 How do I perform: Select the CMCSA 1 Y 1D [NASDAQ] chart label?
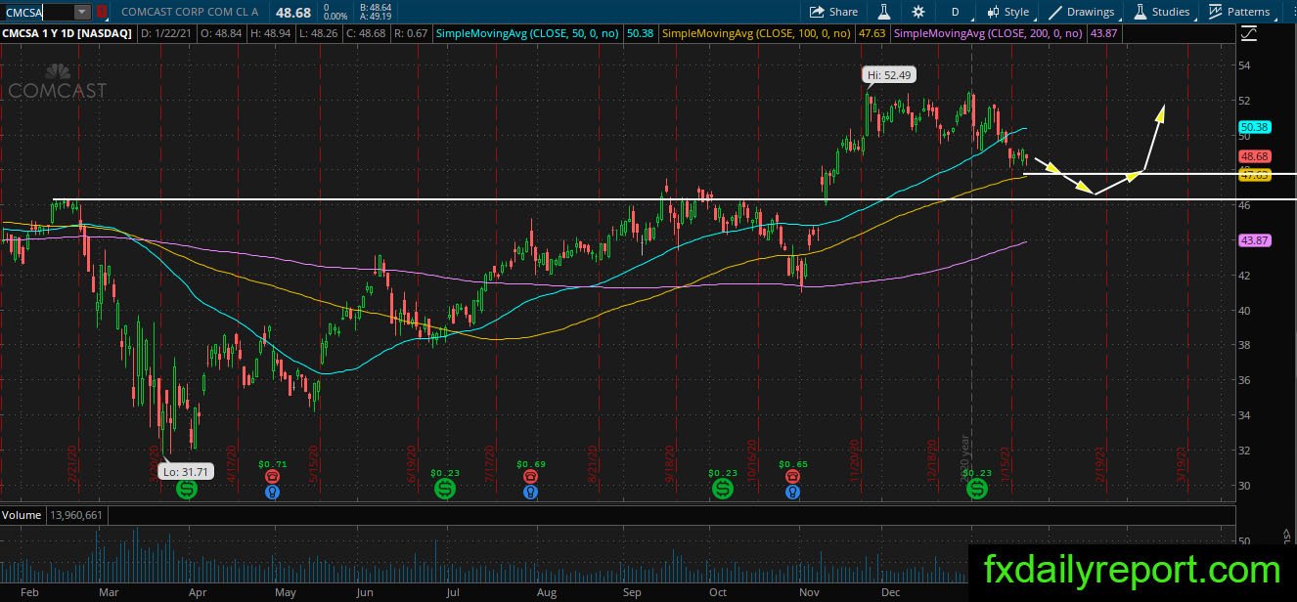(x=67, y=33)
